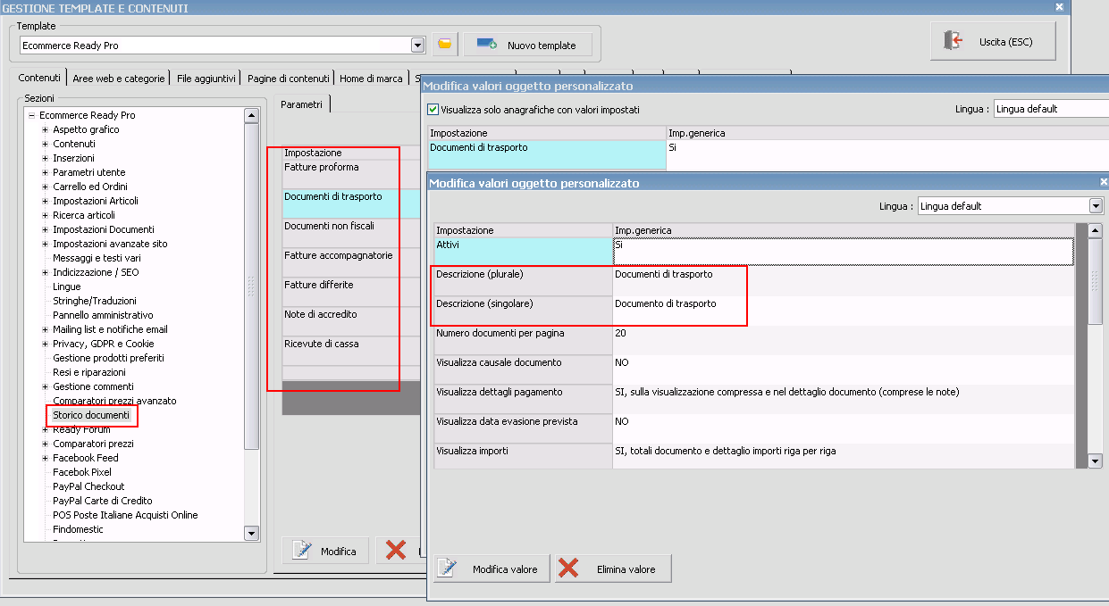Click scroll-up arrow of Sezioni tree

(251, 115)
